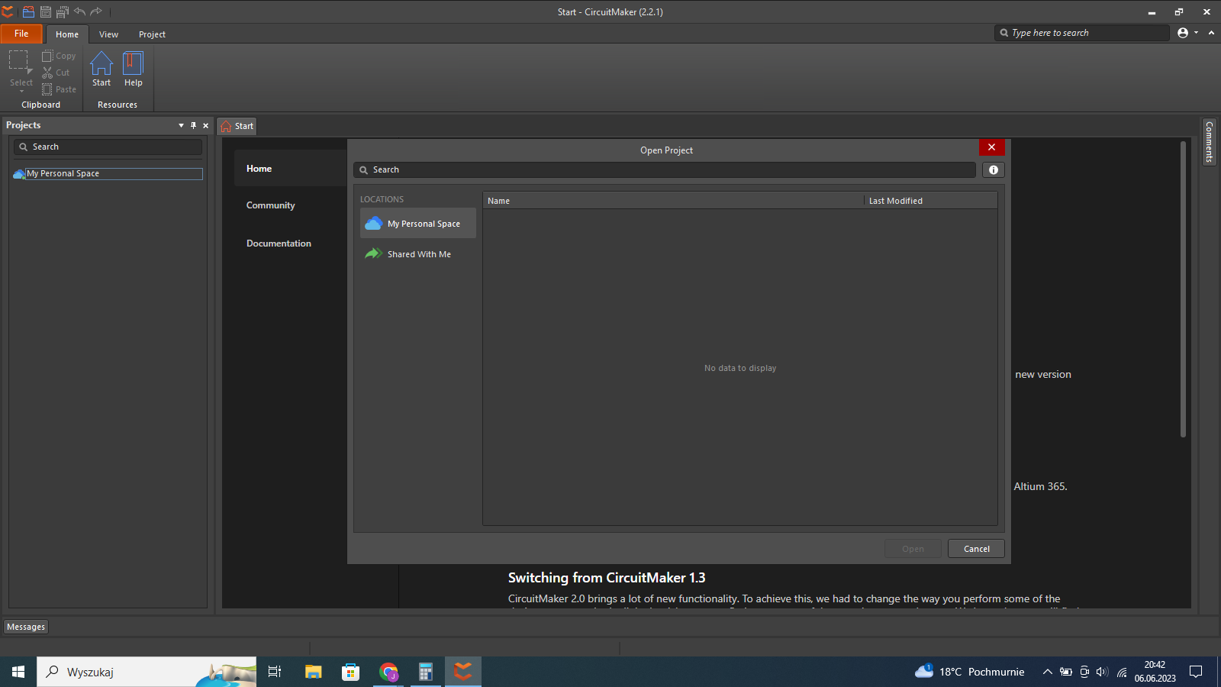Pin the Projects panel with pushpin icon

(x=193, y=125)
